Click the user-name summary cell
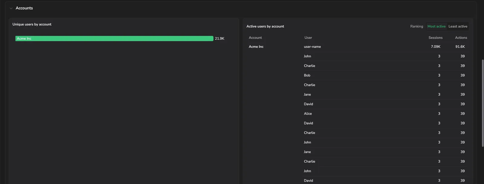Viewport: 484px width, 184px height. point(312,47)
